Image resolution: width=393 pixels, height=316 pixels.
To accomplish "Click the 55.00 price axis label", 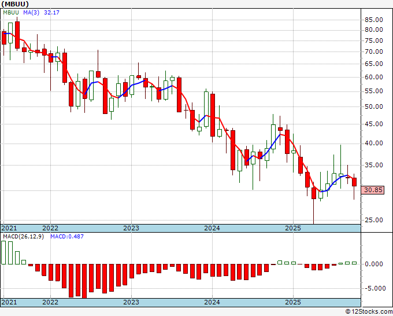I will pos(374,91).
